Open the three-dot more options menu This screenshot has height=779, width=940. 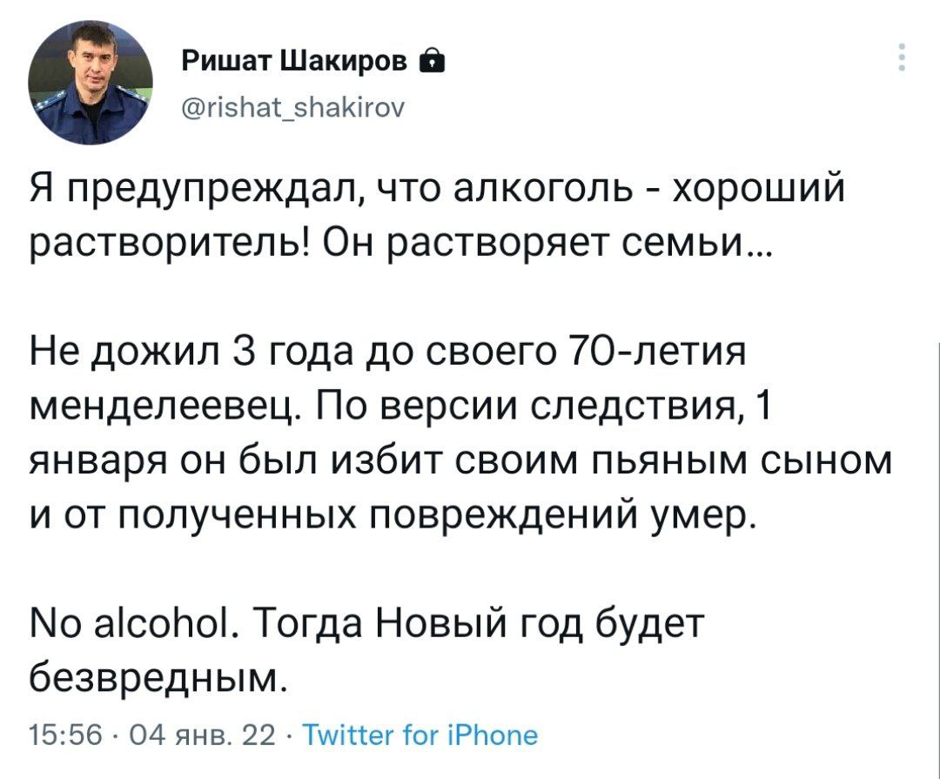[x=902, y=57]
